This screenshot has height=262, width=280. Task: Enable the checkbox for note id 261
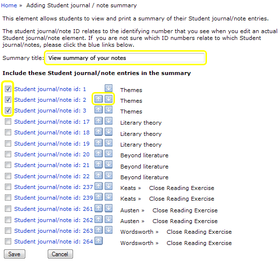coord(8,208)
